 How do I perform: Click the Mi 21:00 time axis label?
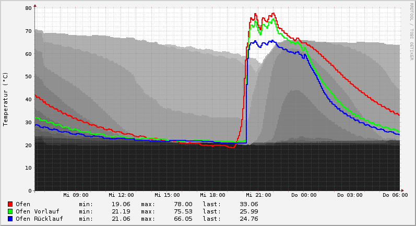258,195
